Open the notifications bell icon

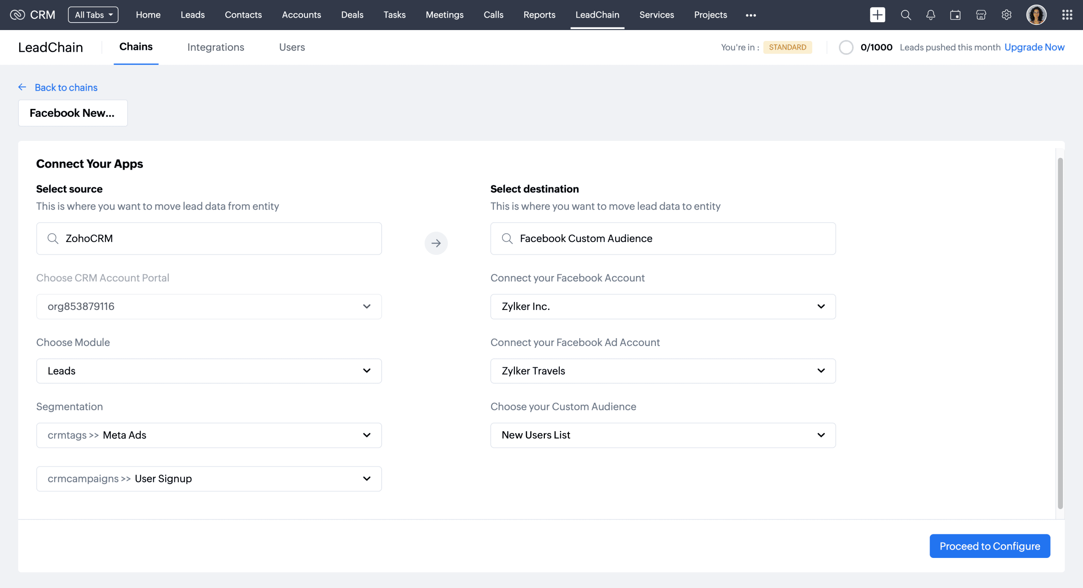[930, 15]
